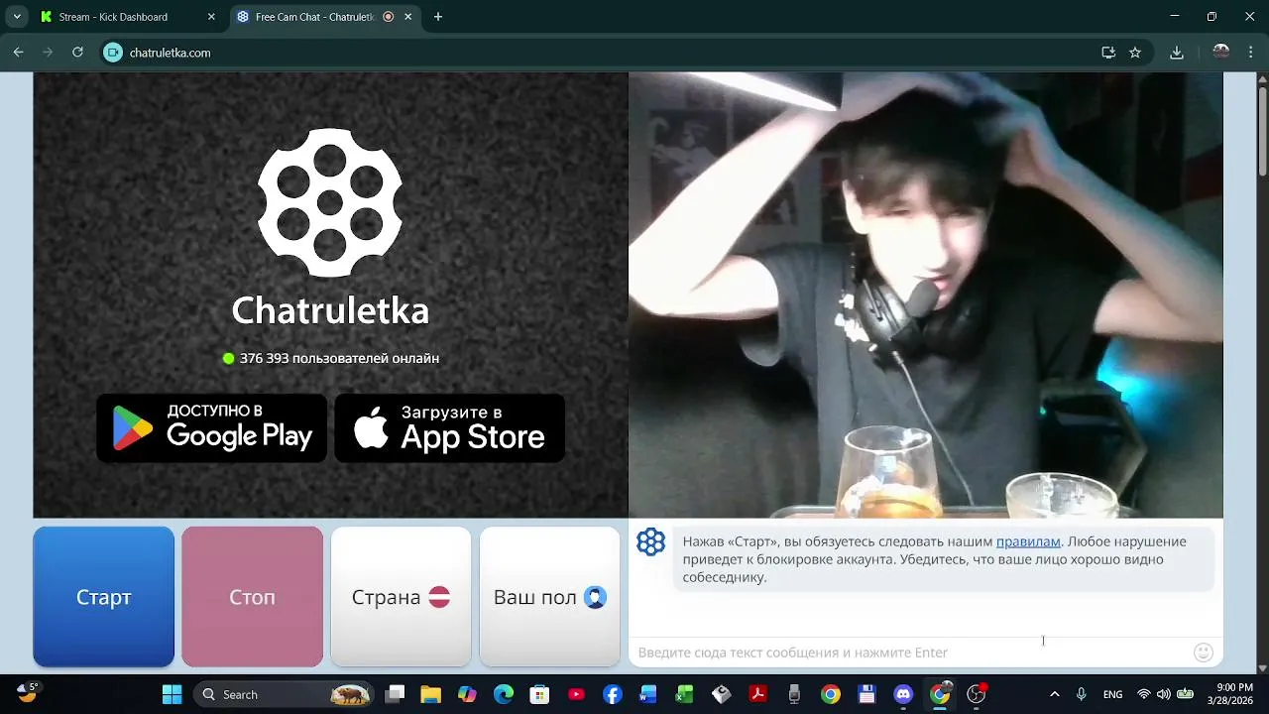This screenshot has width=1269, height=714.
Task: Focus the chat message input field
Action: 907,653
